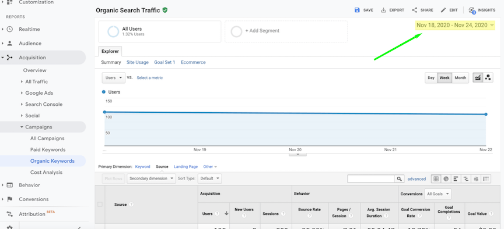This screenshot has height=229, width=504.
Task: Click the Behavior window icon
Action: tap(10, 185)
